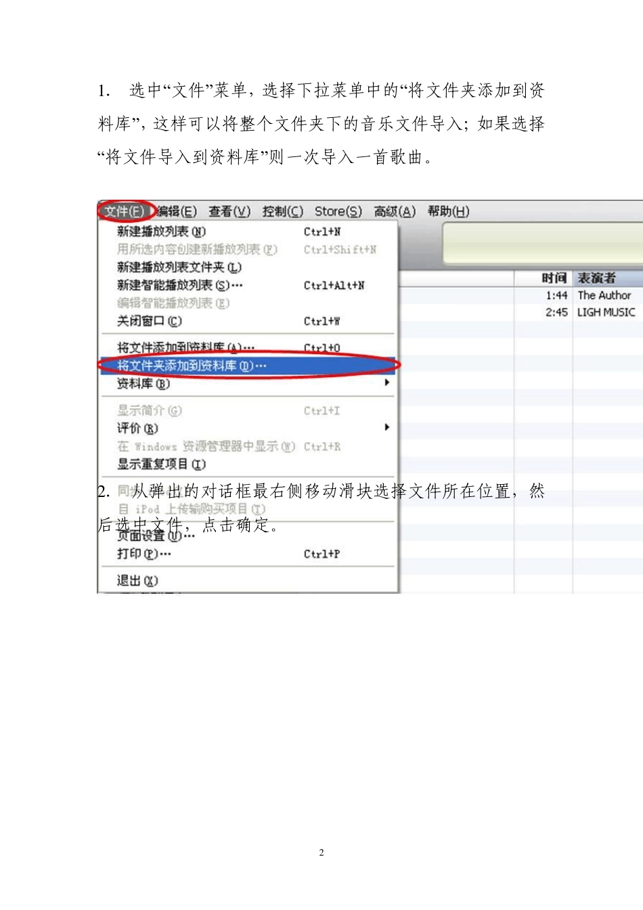Viewport: 643px width, 910px height.
Task: Open the 帮助(H) menu
Action: point(448,211)
